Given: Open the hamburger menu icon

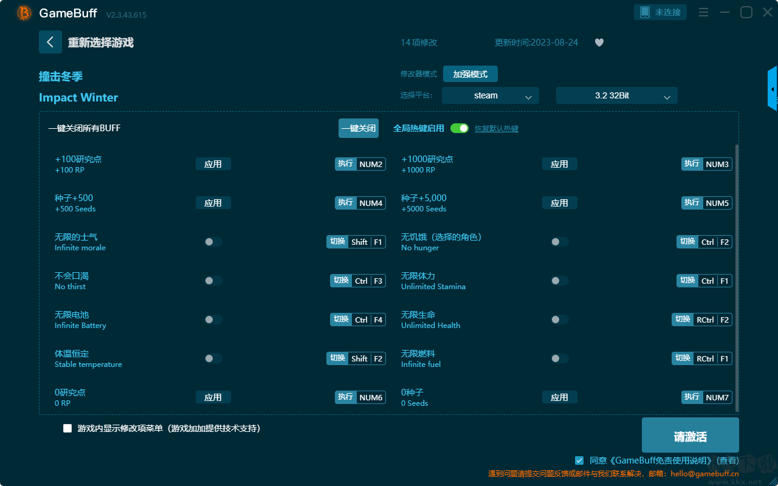Looking at the screenshot, I should click(703, 12).
